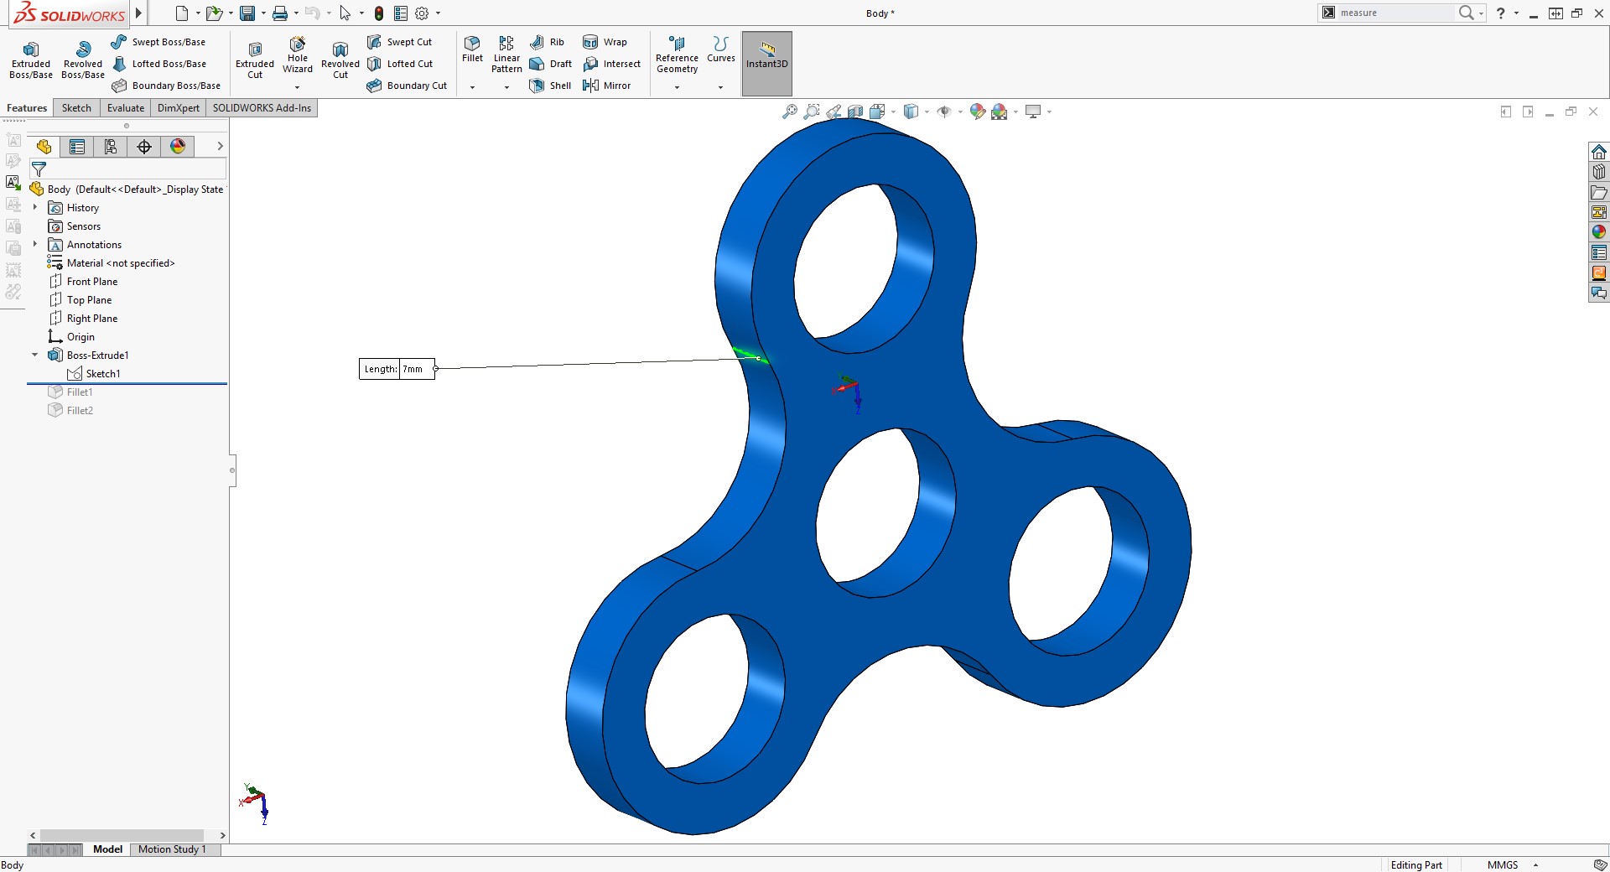Select the Shell tool

click(x=549, y=85)
